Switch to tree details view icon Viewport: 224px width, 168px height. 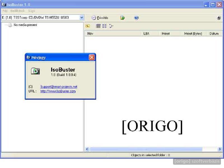(x=111, y=26)
